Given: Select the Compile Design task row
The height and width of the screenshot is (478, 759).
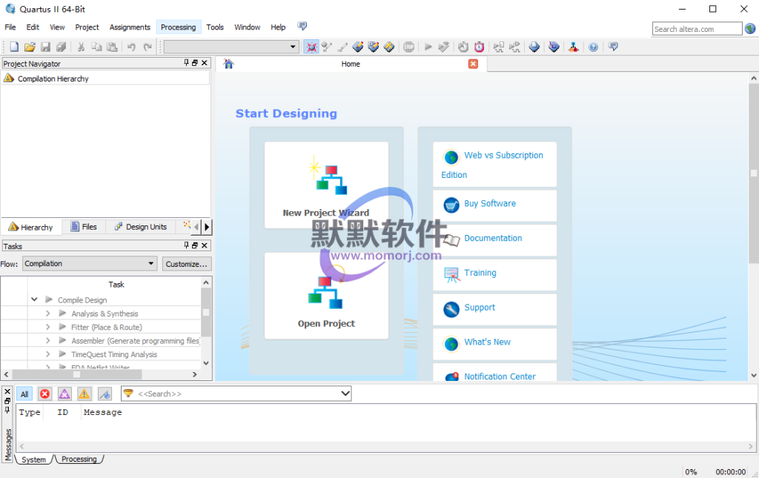Looking at the screenshot, I should tap(82, 300).
